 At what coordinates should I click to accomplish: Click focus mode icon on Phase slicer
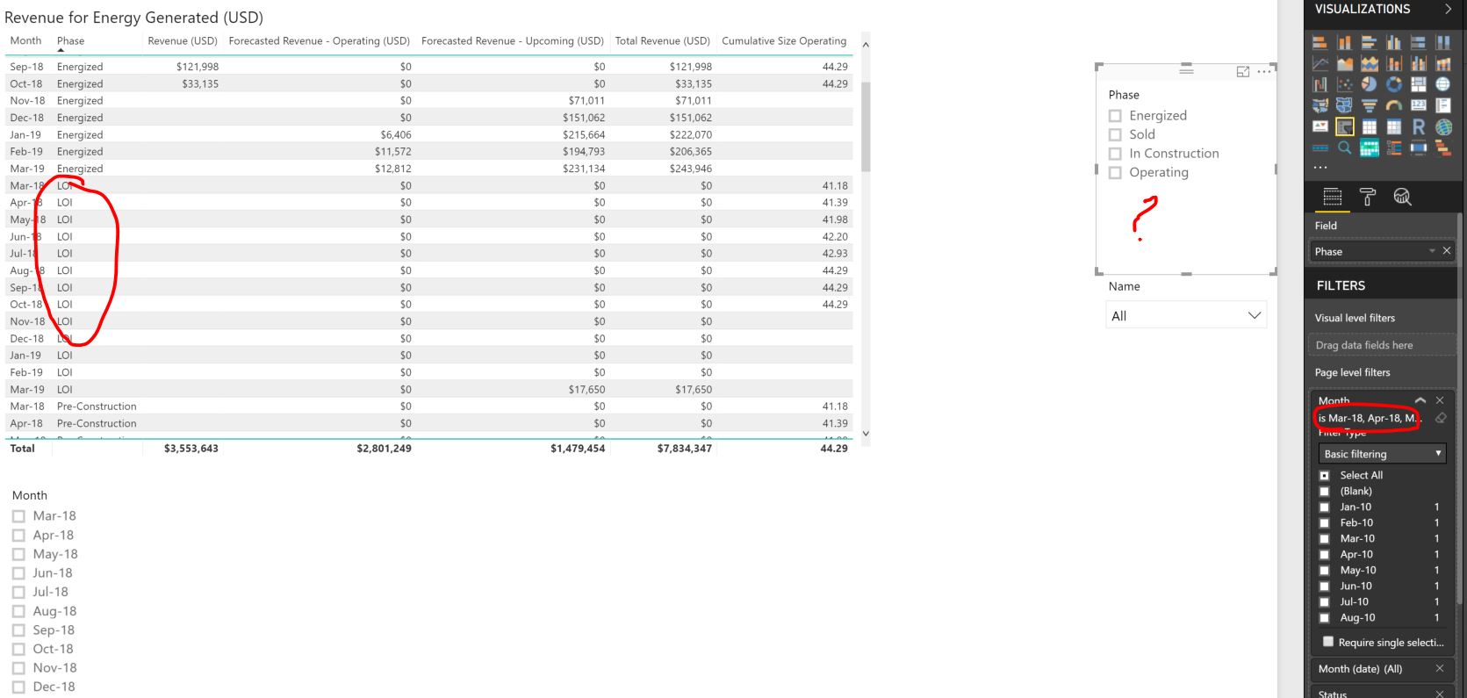(1242, 72)
